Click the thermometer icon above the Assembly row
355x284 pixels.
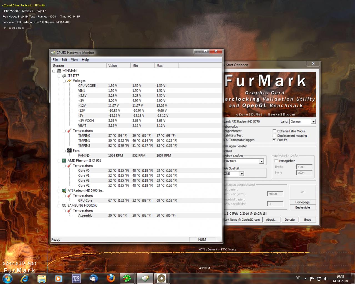click(69, 210)
